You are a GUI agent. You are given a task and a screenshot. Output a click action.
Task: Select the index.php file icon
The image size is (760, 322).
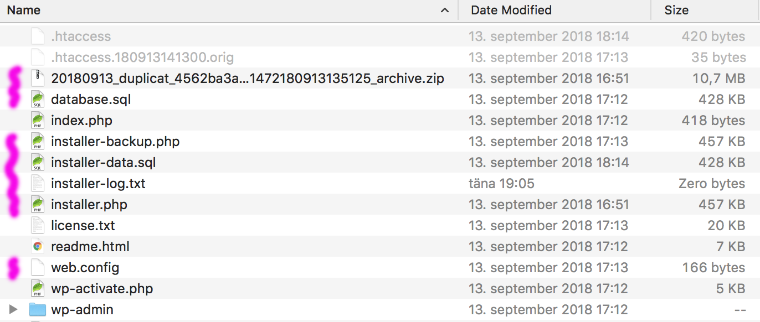[x=37, y=121]
